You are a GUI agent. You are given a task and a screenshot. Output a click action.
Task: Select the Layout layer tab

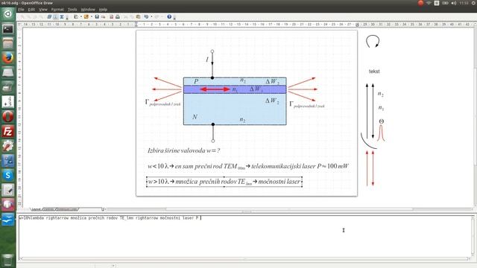tap(36, 209)
